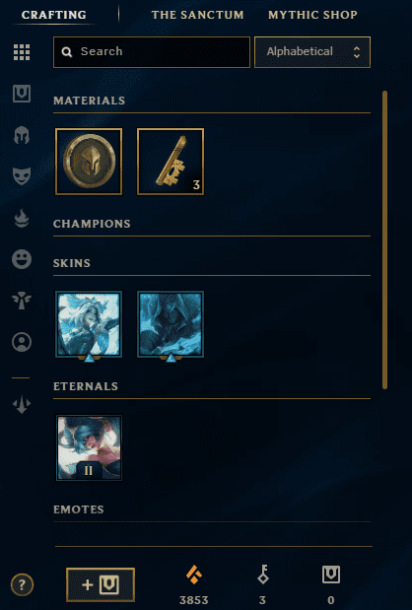
Task: Open the help question mark button
Action: click(22, 584)
